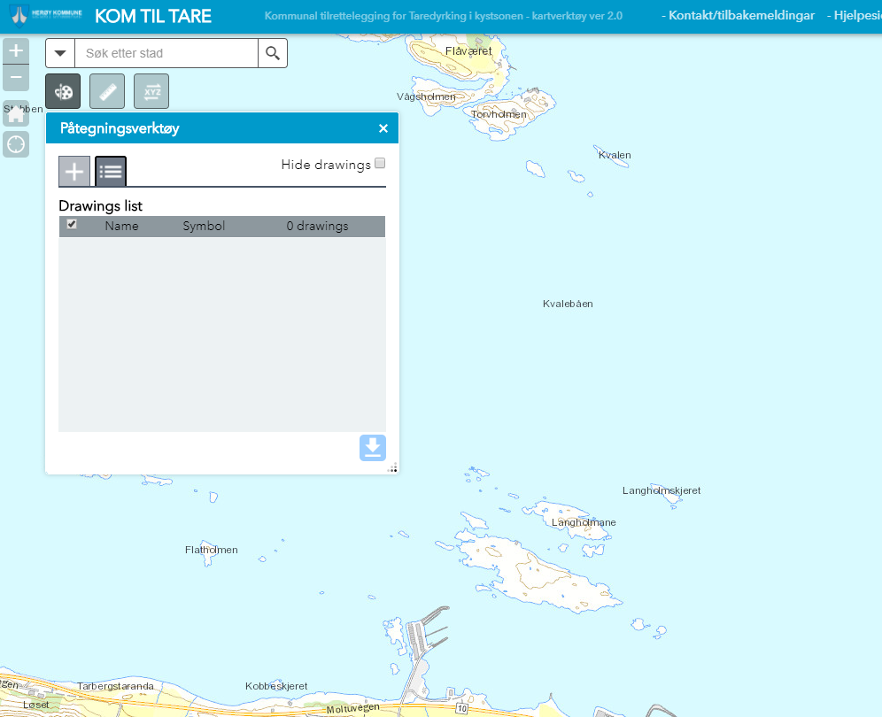Viewport: 882px width, 717px height.
Task: Click the Søk etter stad search field
Action: (x=166, y=53)
